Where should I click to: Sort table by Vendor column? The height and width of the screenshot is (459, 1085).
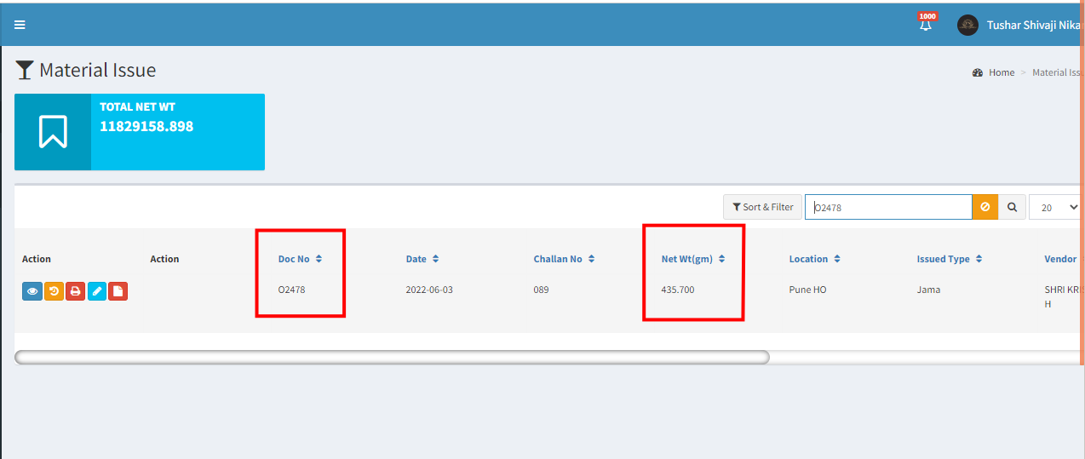pos(1063,259)
